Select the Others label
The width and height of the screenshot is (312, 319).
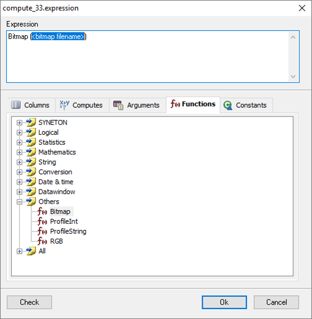[x=49, y=202]
